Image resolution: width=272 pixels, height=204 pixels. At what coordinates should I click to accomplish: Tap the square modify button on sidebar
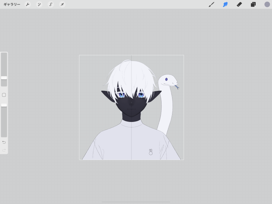4,95
